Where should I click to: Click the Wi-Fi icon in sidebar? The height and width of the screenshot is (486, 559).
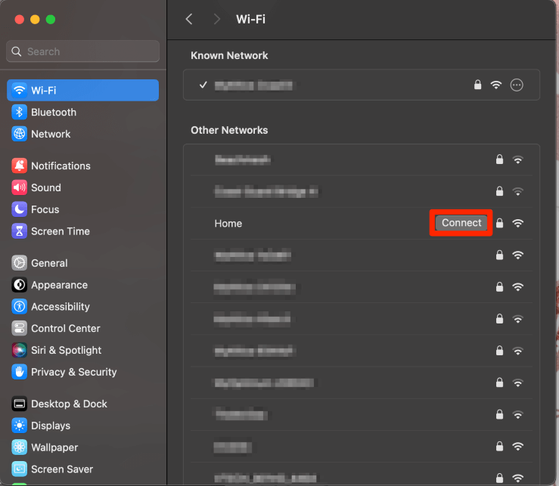click(19, 90)
